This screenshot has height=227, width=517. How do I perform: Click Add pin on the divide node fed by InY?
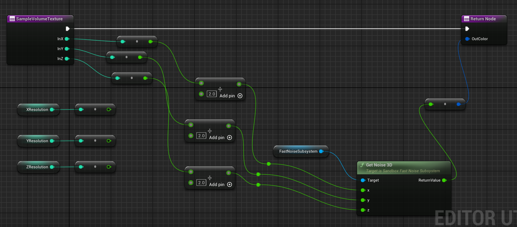[221, 138]
